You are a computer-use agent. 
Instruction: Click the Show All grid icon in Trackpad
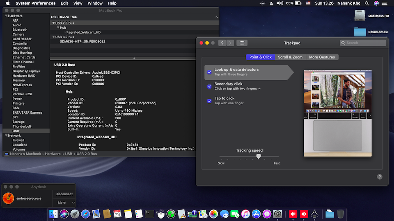(x=242, y=43)
